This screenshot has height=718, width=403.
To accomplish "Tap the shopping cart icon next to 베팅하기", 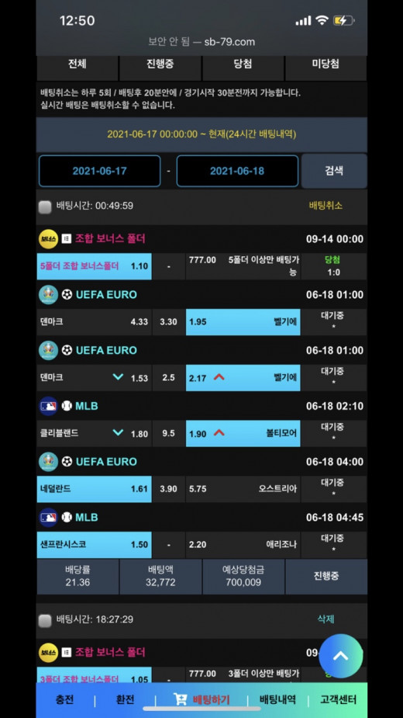I will 181,699.
